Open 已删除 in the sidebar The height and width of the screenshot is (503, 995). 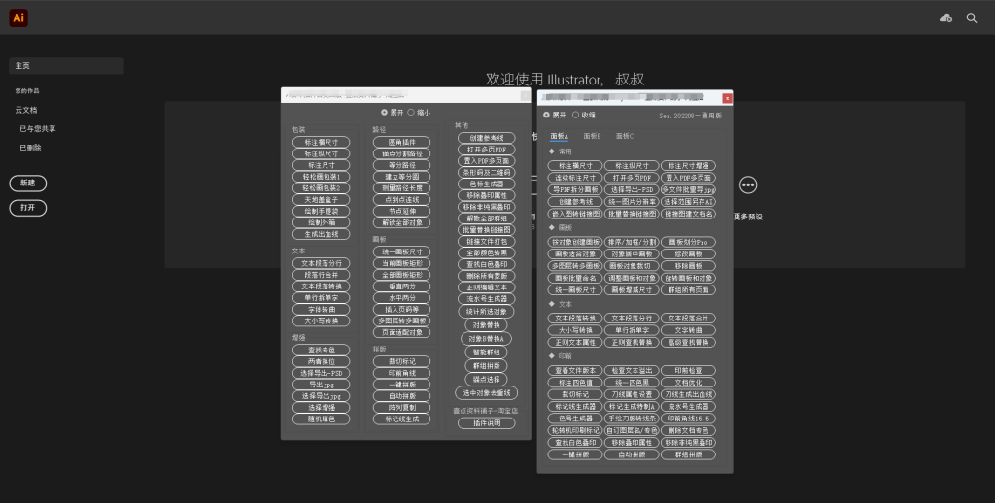(30, 148)
